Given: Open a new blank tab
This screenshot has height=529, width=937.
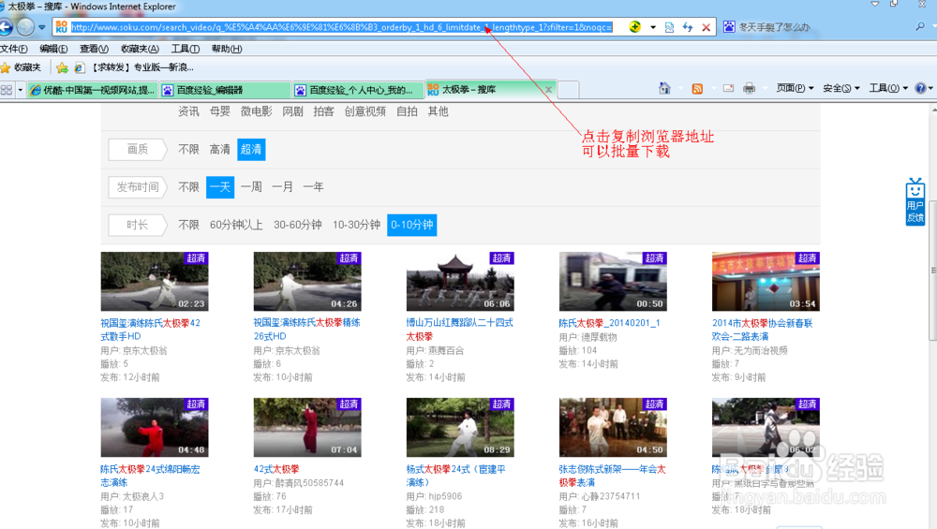Looking at the screenshot, I should (569, 90).
